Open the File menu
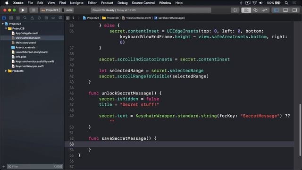This screenshot has height=170, width=302. coord(30,3)
